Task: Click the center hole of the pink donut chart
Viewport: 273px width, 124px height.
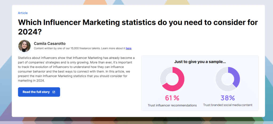Action: point(172,79)
